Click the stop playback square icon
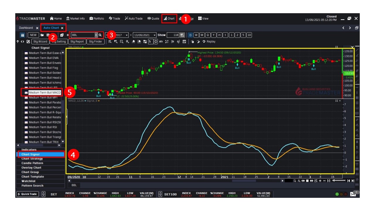 point(307,181)
